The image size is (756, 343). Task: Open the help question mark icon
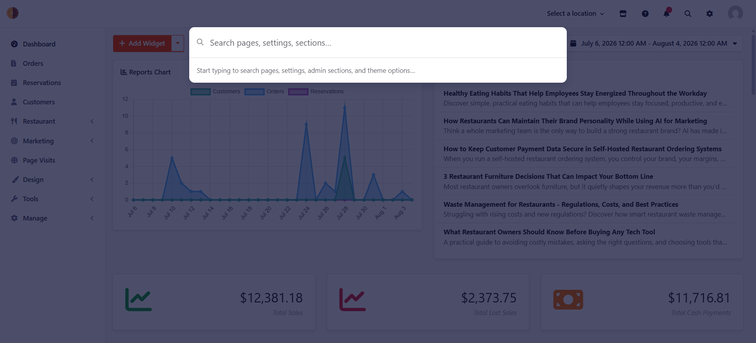coord(645,13)
